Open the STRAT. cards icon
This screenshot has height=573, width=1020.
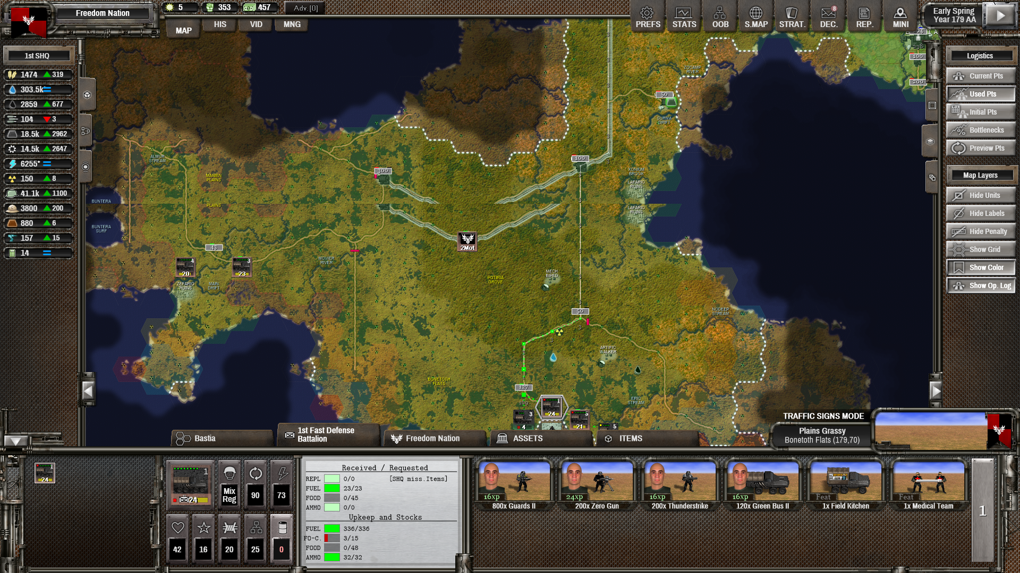point(792,17)
